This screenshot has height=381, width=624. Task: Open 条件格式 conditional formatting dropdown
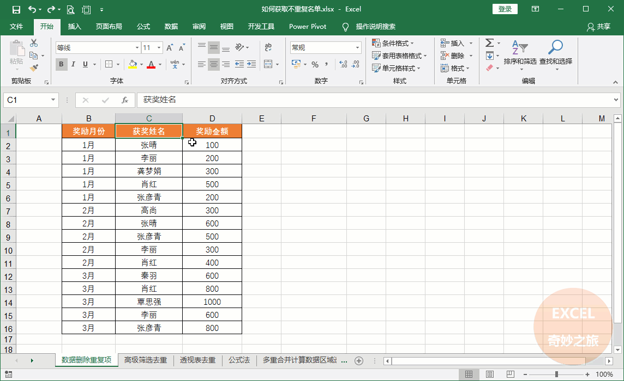393,43
